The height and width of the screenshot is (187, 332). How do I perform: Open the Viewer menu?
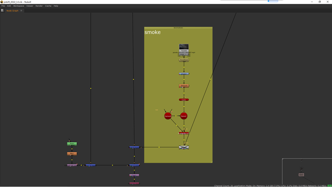30,6
